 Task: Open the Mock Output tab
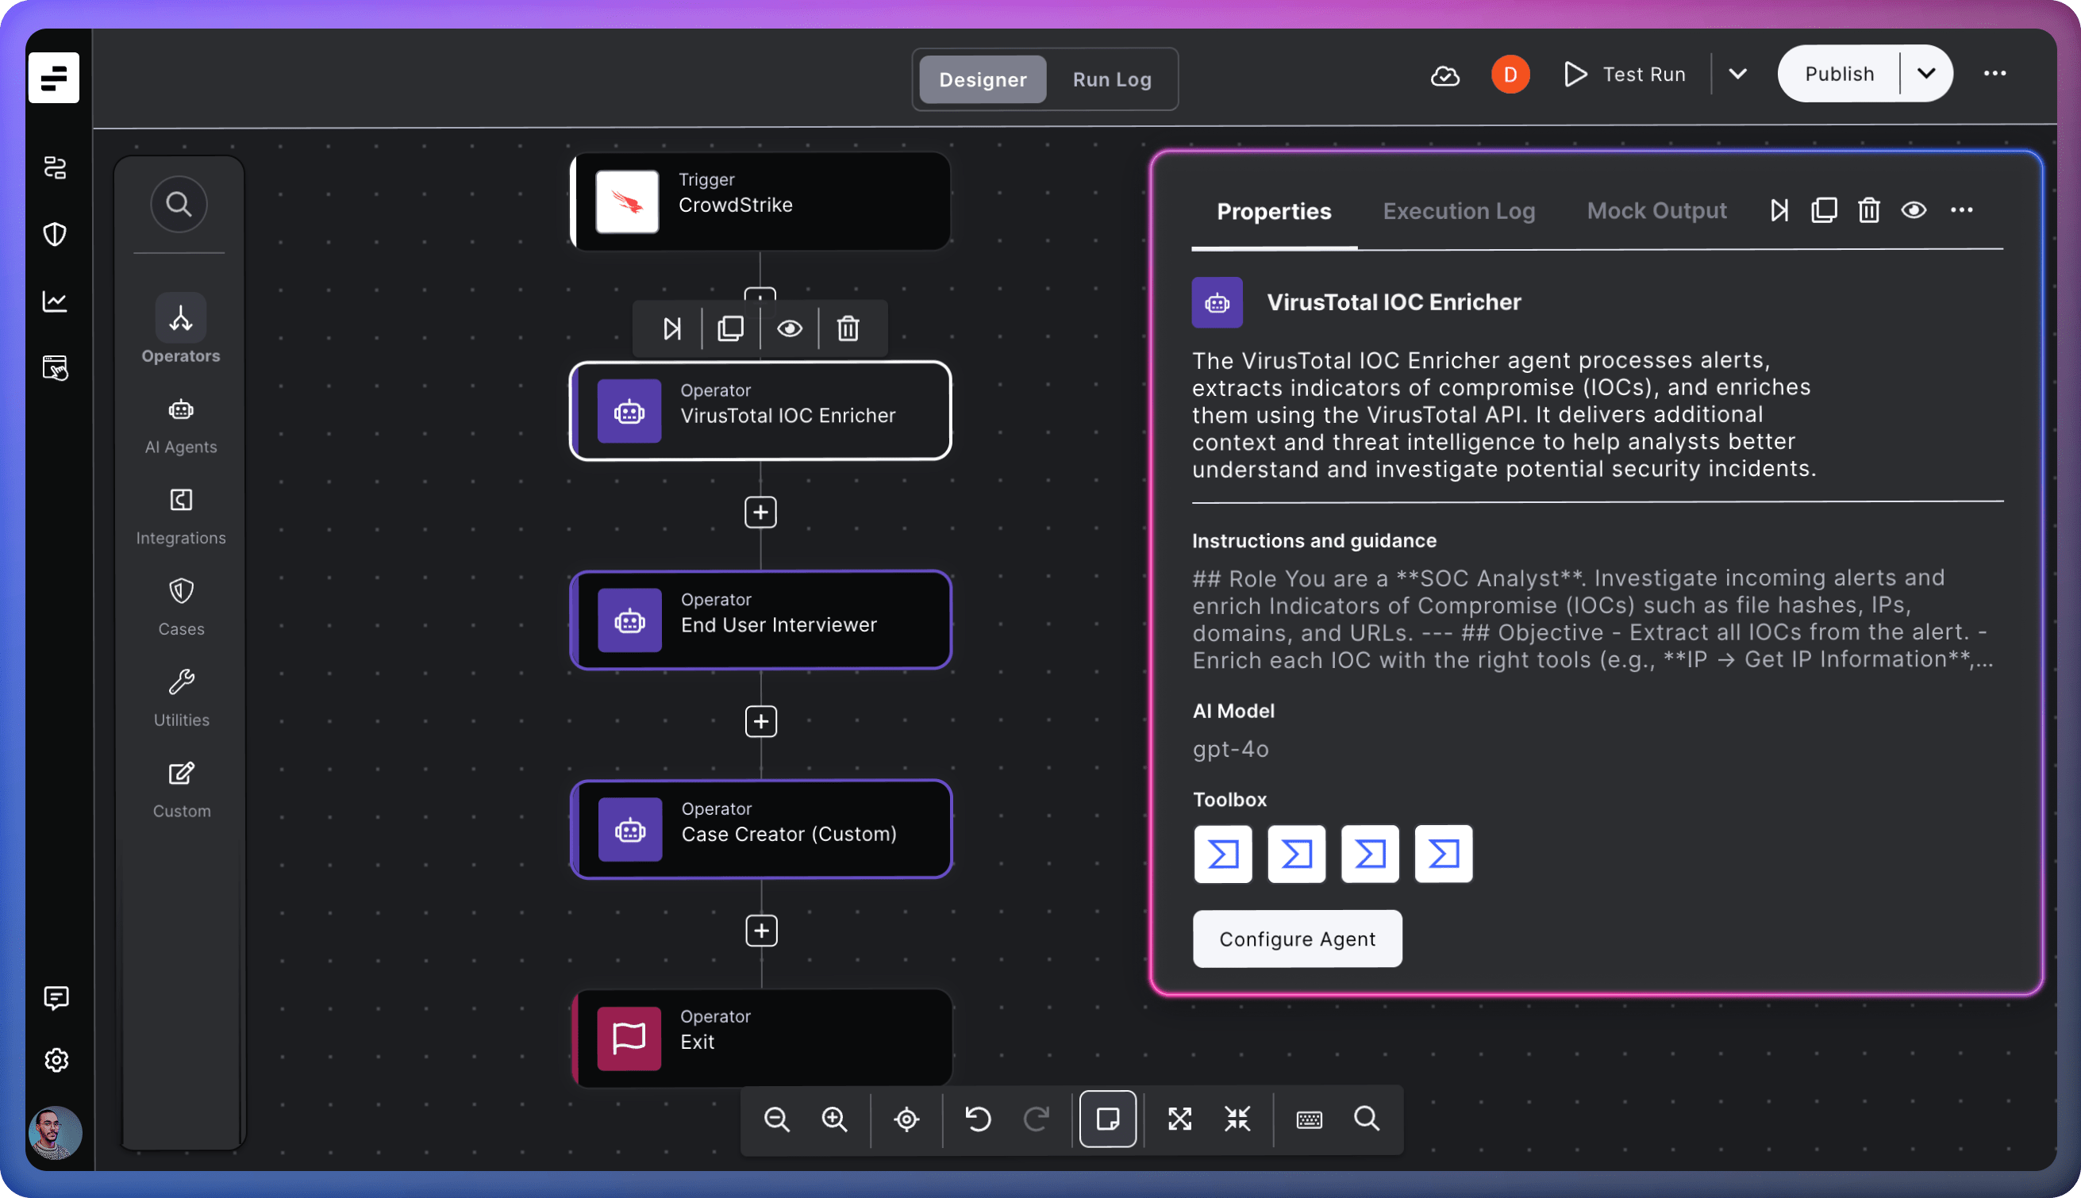1656,212
